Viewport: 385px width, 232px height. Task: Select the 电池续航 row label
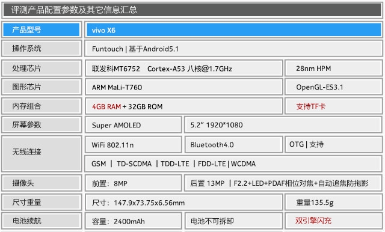point(42,221)
